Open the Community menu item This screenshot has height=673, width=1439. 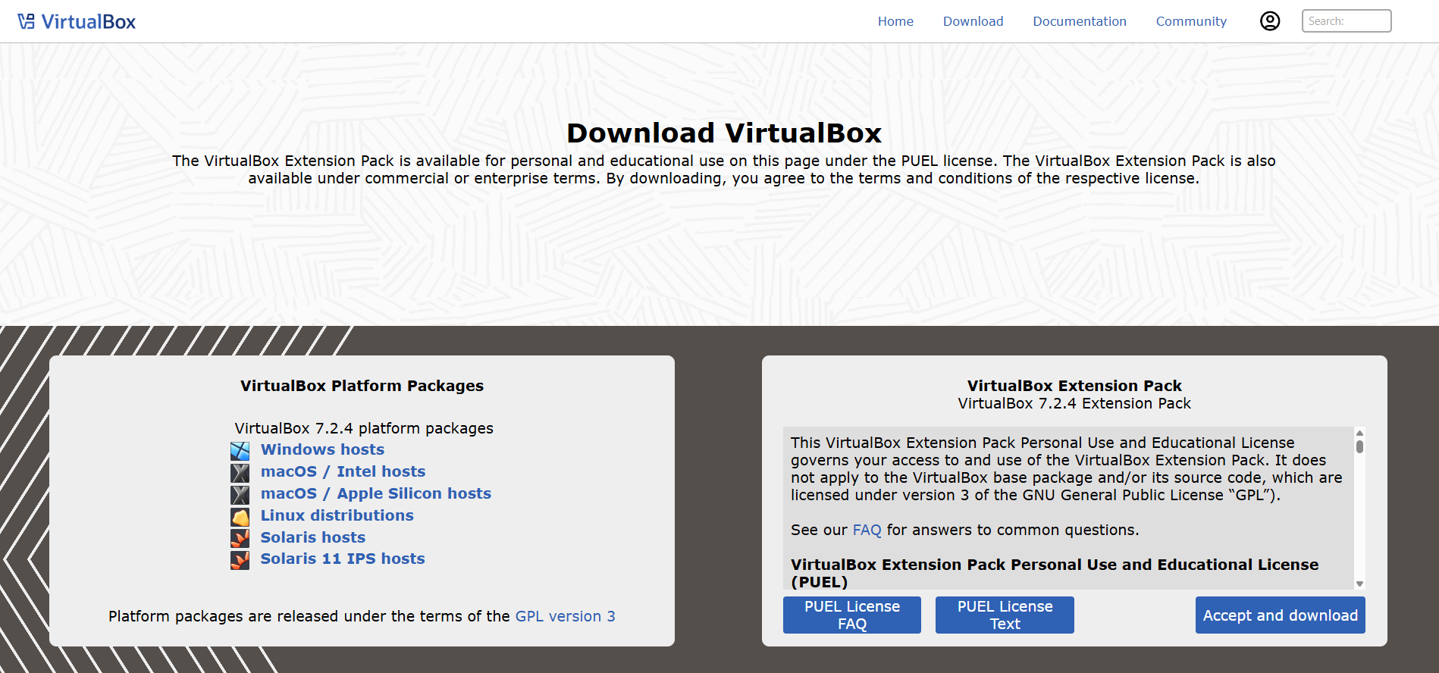[1190, 21]
